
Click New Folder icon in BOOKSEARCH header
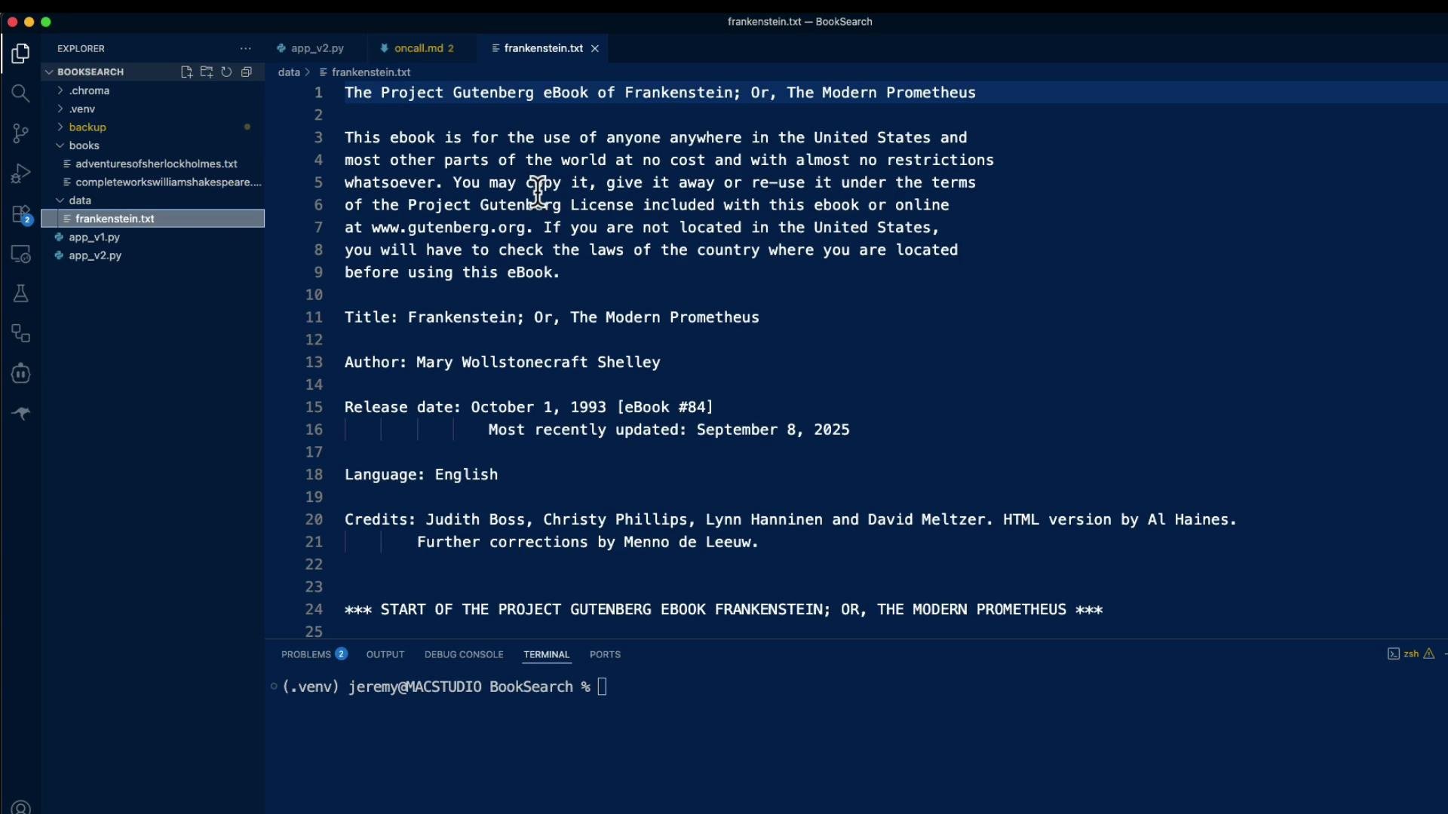click(x=207, y=72)
